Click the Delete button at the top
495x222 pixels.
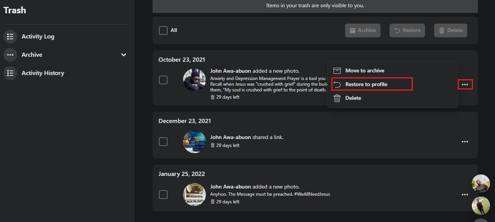[450, 30]
